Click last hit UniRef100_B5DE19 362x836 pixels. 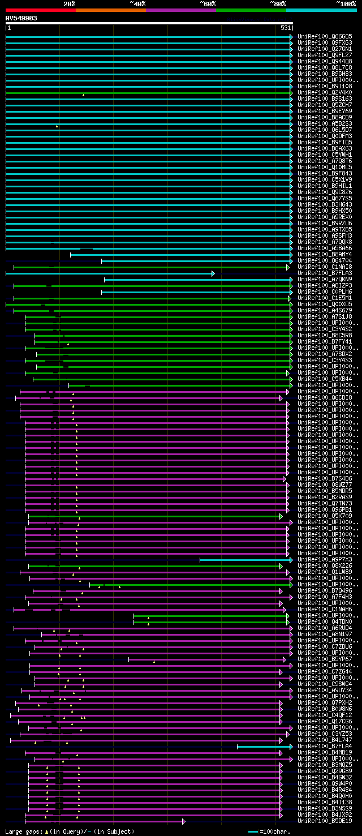tap(325, 821)
